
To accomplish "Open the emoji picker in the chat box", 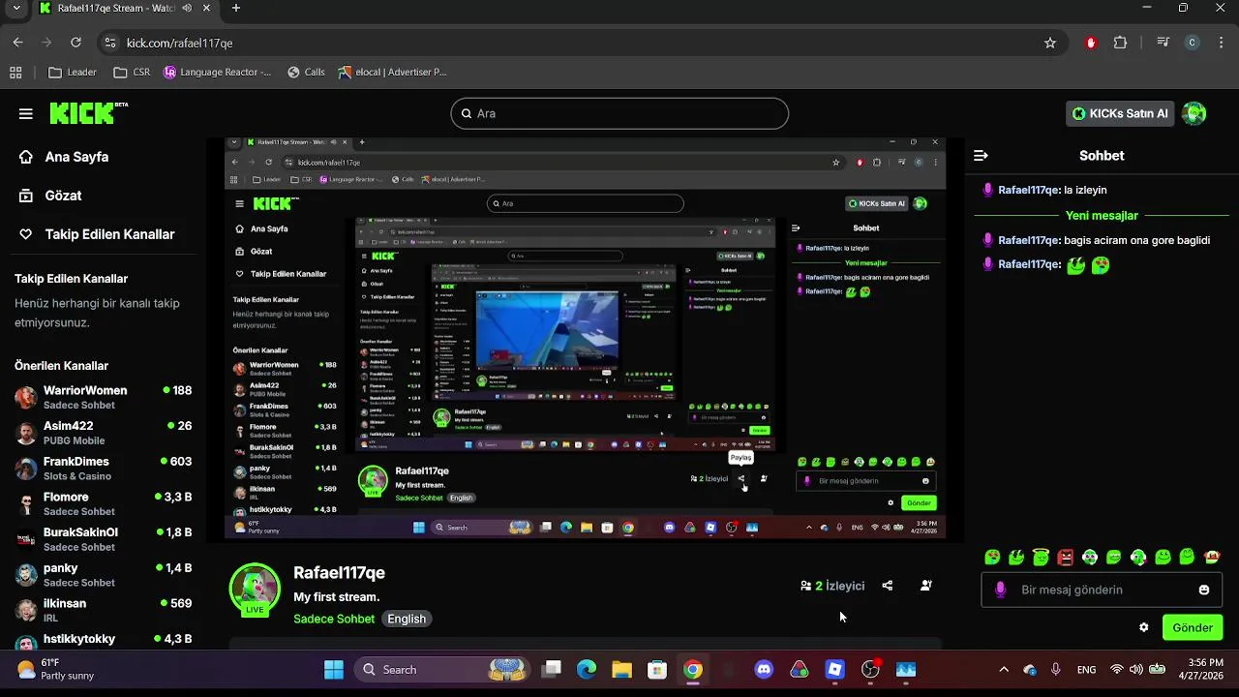I will (1204, 590).
